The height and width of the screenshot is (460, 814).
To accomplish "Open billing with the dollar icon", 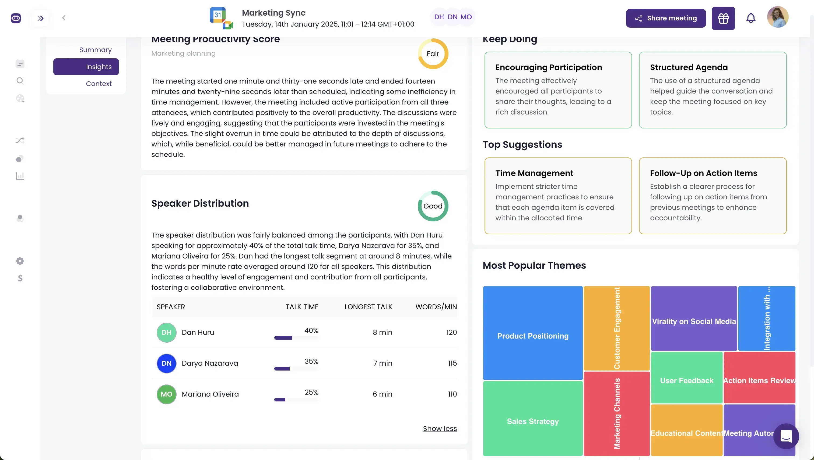I will click(20, 278).
